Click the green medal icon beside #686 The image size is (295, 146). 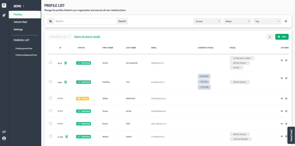pyautogui.click(x=65, y=82)
